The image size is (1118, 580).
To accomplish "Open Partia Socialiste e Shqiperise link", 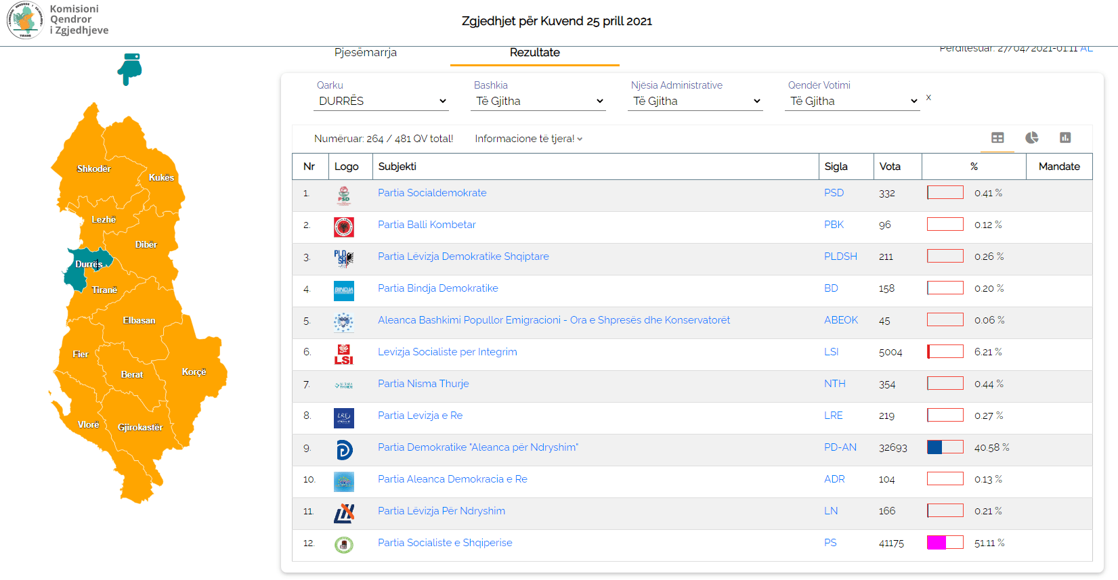I will click(x=445, y=543).
